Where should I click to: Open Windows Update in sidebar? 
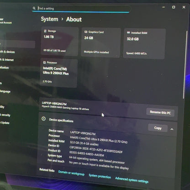[5, 122]
